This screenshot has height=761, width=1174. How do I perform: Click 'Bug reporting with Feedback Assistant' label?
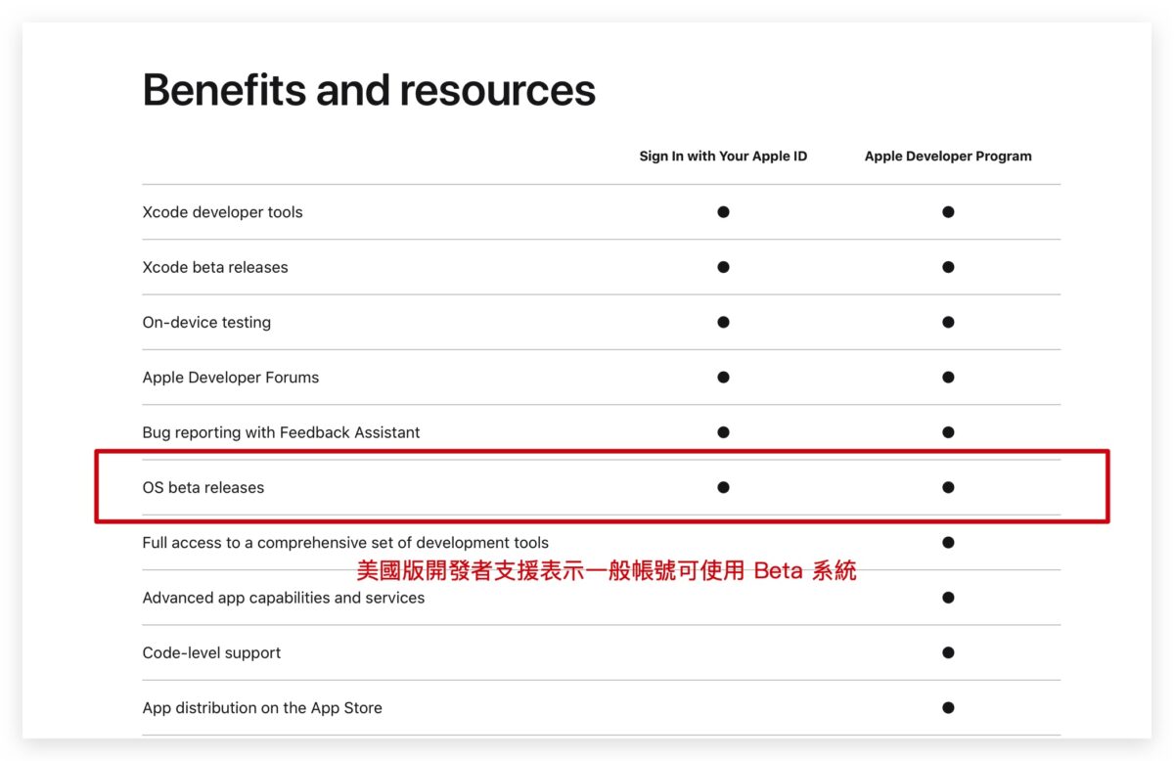(282, 432)
